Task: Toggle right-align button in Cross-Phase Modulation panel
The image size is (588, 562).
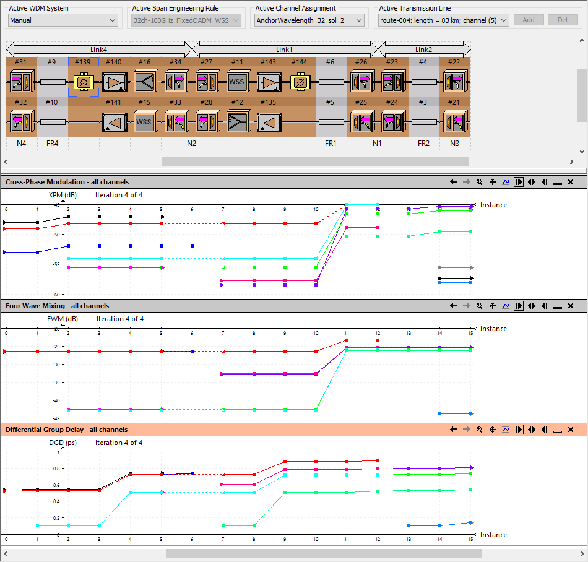Action: point(519,182)
